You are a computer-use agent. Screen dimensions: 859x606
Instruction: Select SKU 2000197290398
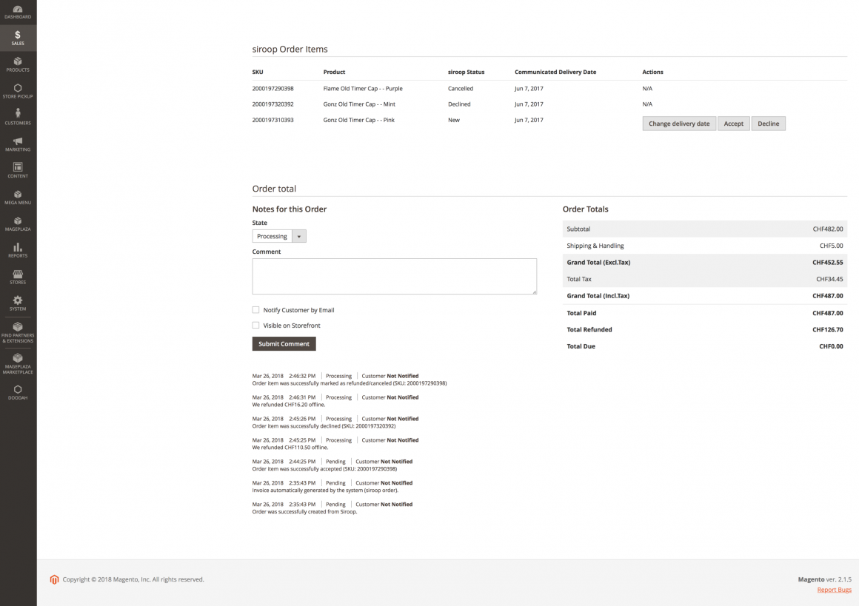click(273, 89)
